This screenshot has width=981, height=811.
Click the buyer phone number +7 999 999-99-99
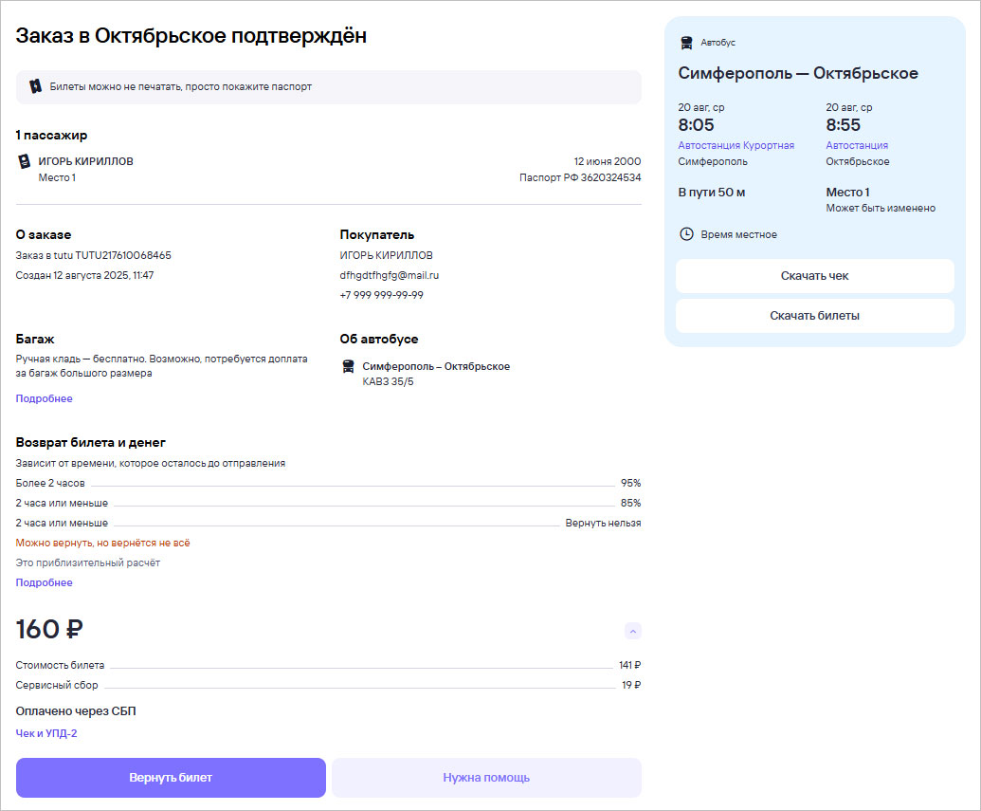tap(381, 295)
